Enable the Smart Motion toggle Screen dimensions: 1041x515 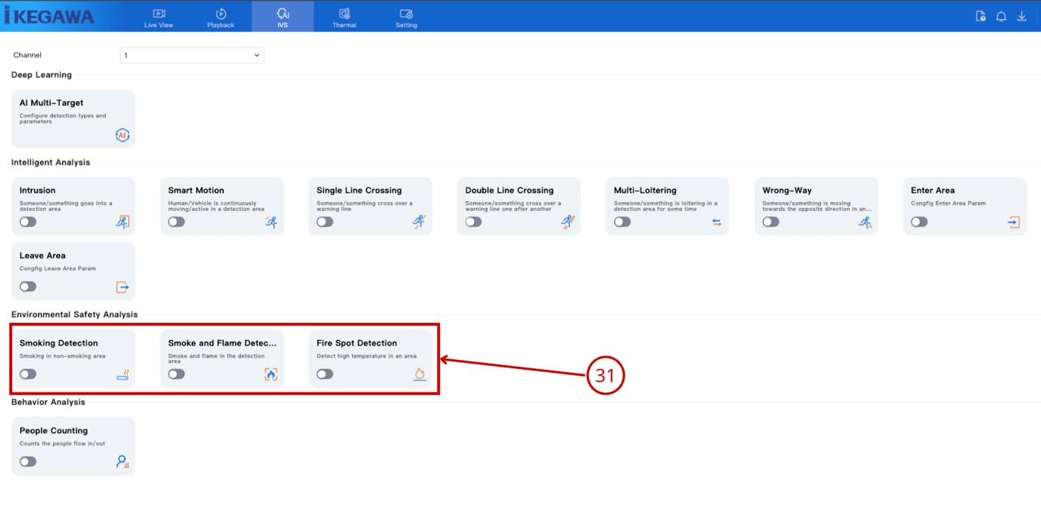pos(176,222)
